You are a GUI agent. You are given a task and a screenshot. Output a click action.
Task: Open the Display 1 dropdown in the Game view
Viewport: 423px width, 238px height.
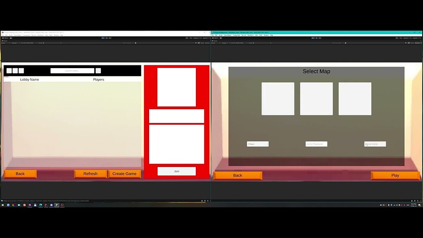click(16, 43)
